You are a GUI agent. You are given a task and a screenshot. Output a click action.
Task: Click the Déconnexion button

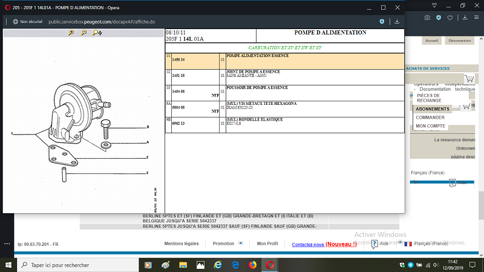coord(460,41)
